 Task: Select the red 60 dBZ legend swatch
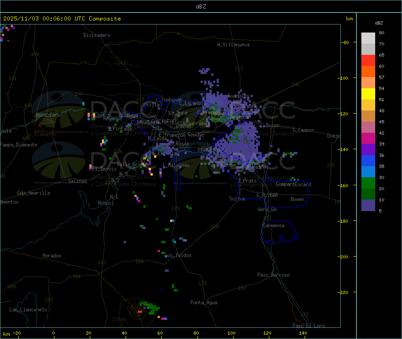tap(368, 60)
